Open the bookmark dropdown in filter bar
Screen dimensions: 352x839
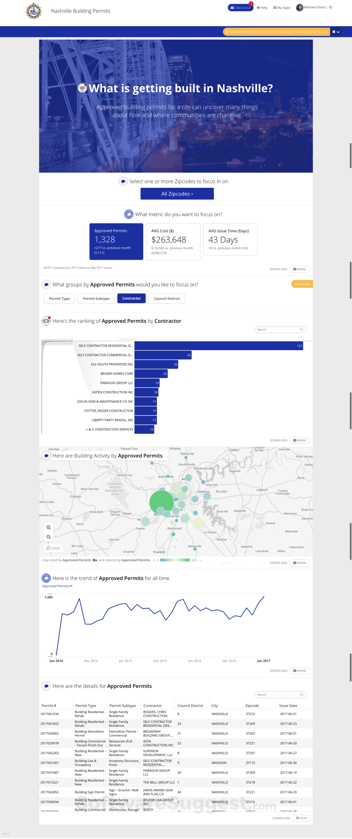click(336, 32)
